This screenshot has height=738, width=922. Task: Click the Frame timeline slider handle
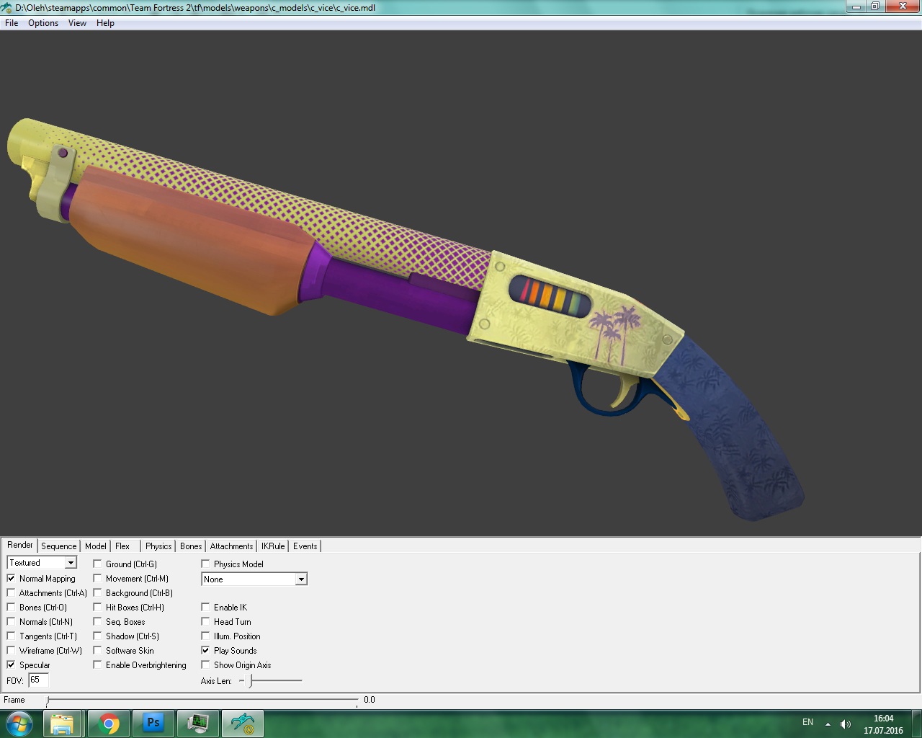pos(48,700)
